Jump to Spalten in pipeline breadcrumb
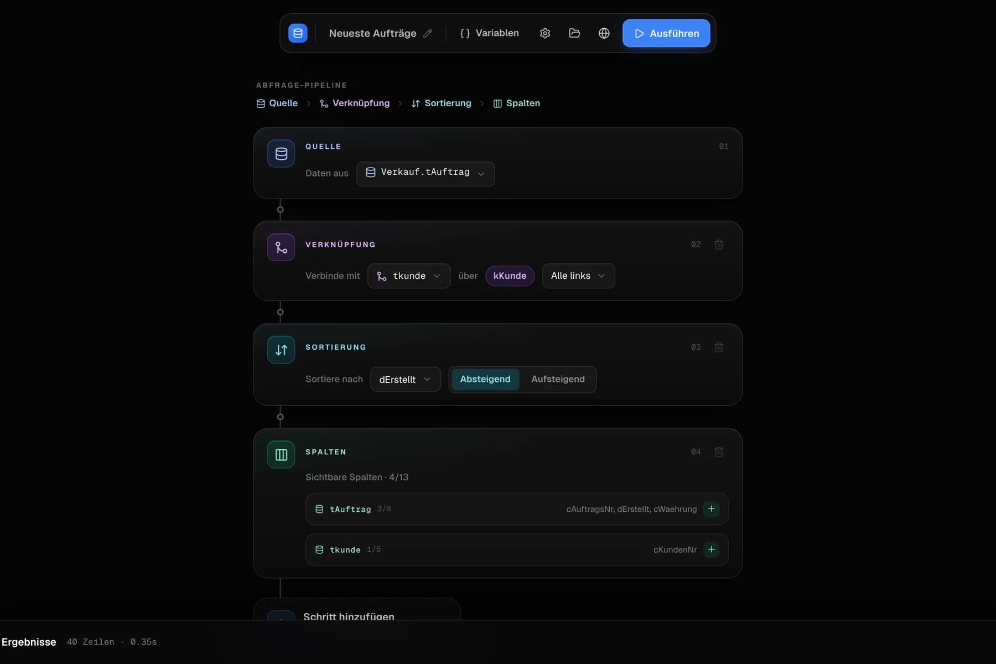The height and width of the screenshot is (664, 996). click(517, 103)
